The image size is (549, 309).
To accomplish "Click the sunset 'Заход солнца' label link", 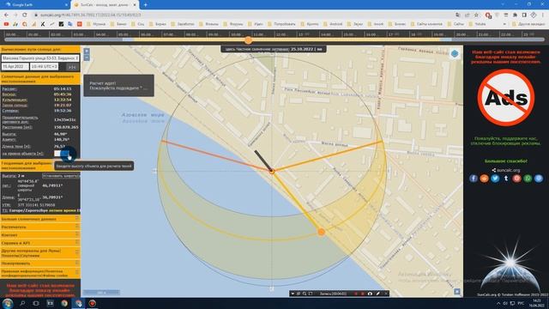I will (15, 105).
